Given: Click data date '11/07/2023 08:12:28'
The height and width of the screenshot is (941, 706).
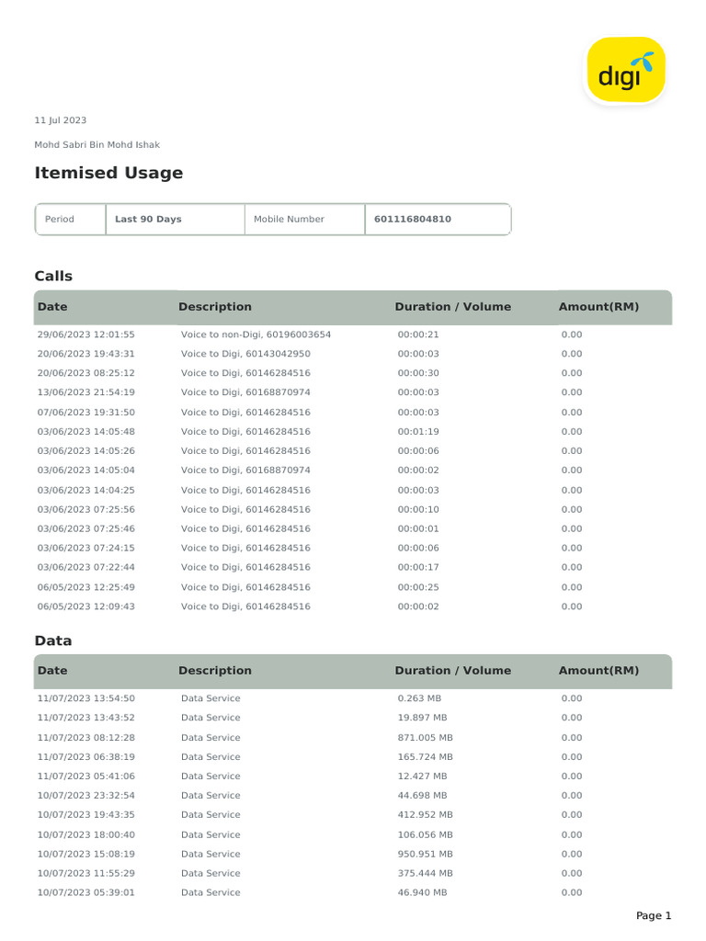Looking at the screenshot, I should tap(85, 738).
